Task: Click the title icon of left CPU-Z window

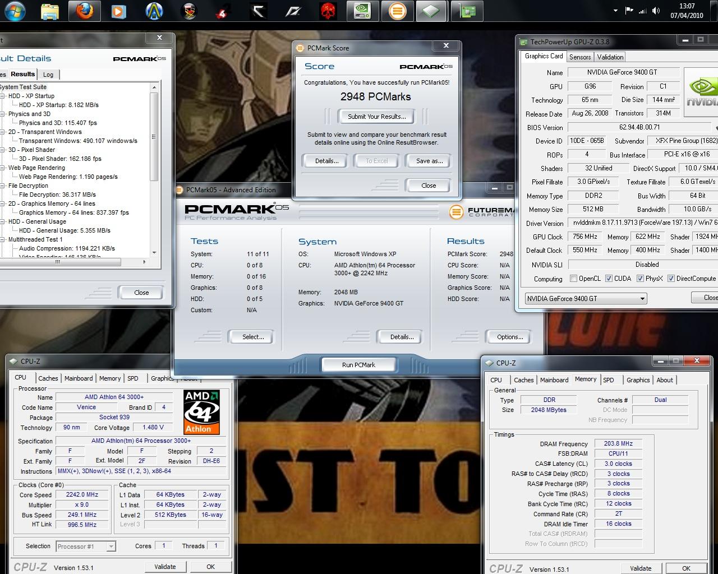Action: 13,361
